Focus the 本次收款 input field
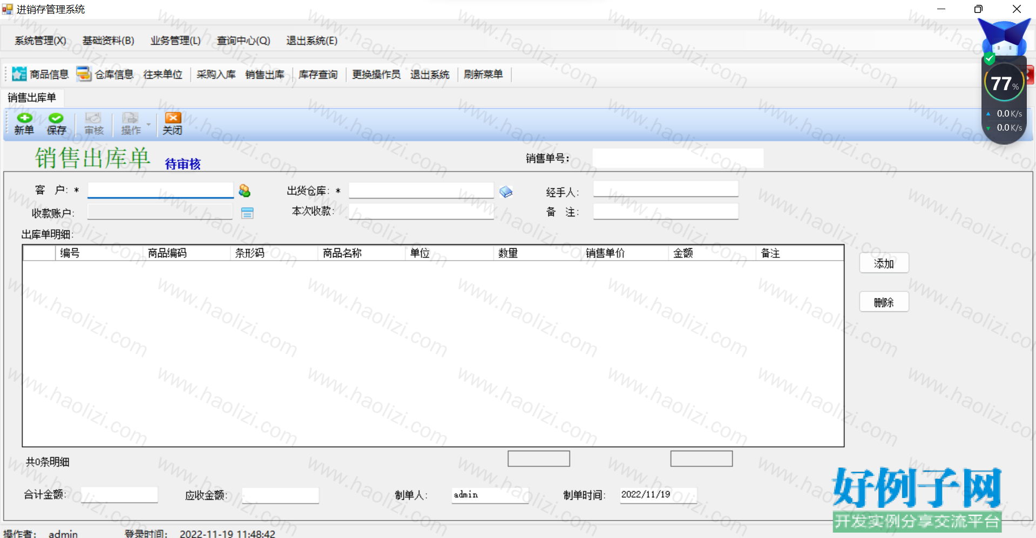 point(421,211)
